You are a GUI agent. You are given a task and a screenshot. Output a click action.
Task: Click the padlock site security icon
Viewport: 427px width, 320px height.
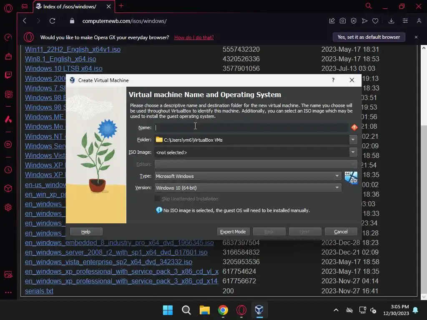(x=72, y=21)
